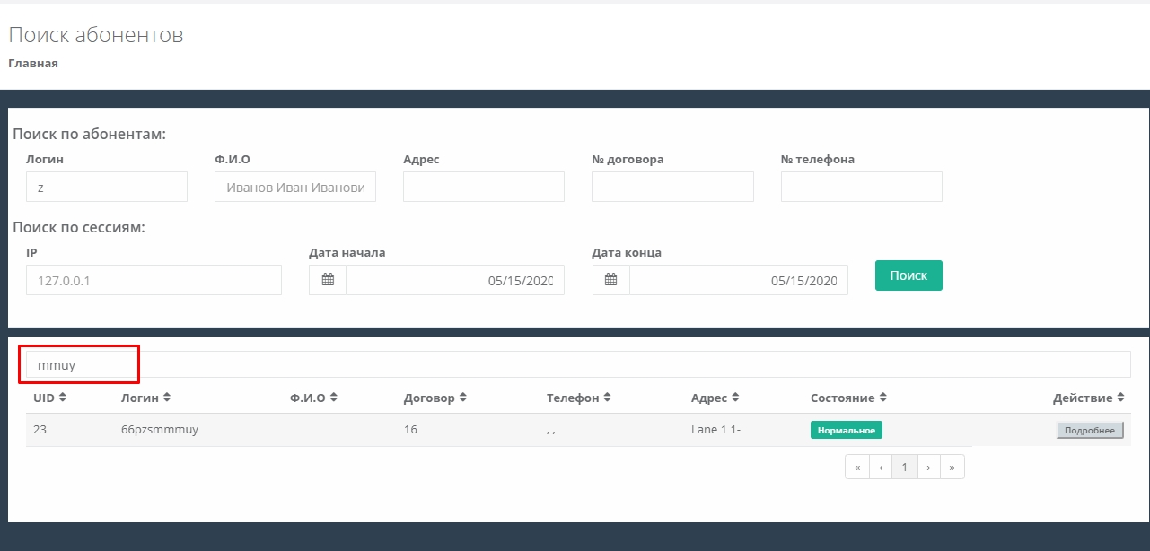Sort table by Ф.И.О column arrows
Viewport: 1150px width, 551px height.
334,398
